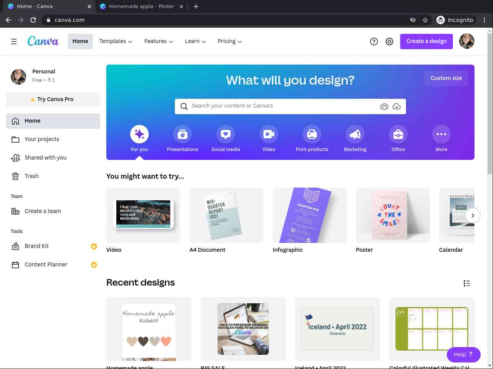This screenshot has height=369, width=493.
Task: Open Your projects in sidebar
Action: pyautogui.click(x=53, y=140)
